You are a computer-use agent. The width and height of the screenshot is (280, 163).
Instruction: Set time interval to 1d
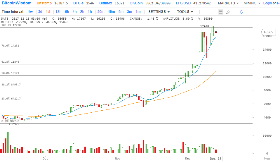48,12
